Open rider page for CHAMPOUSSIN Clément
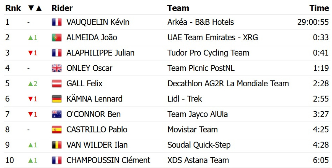The width and height of the screenshot is (332, 168). pyautogui.click(x=108, y=160)
